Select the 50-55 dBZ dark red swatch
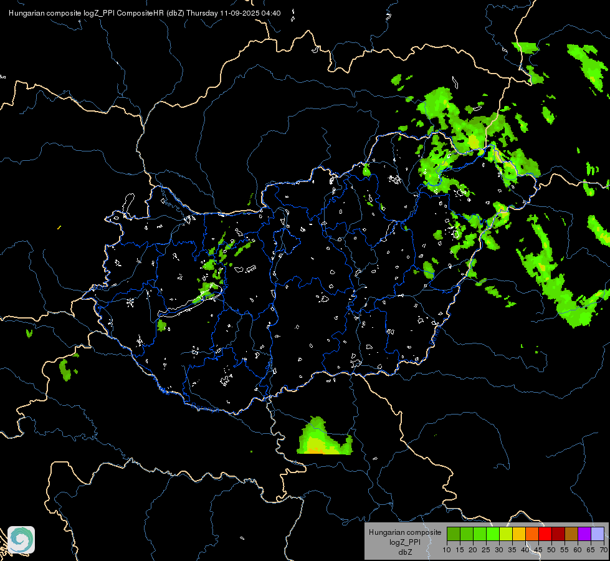Image resolution: width=610 pixels, height=561 pixels. (x=558, y=534)
